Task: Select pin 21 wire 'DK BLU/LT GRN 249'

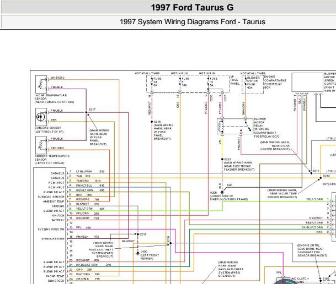Action: (x=93, y=265)
